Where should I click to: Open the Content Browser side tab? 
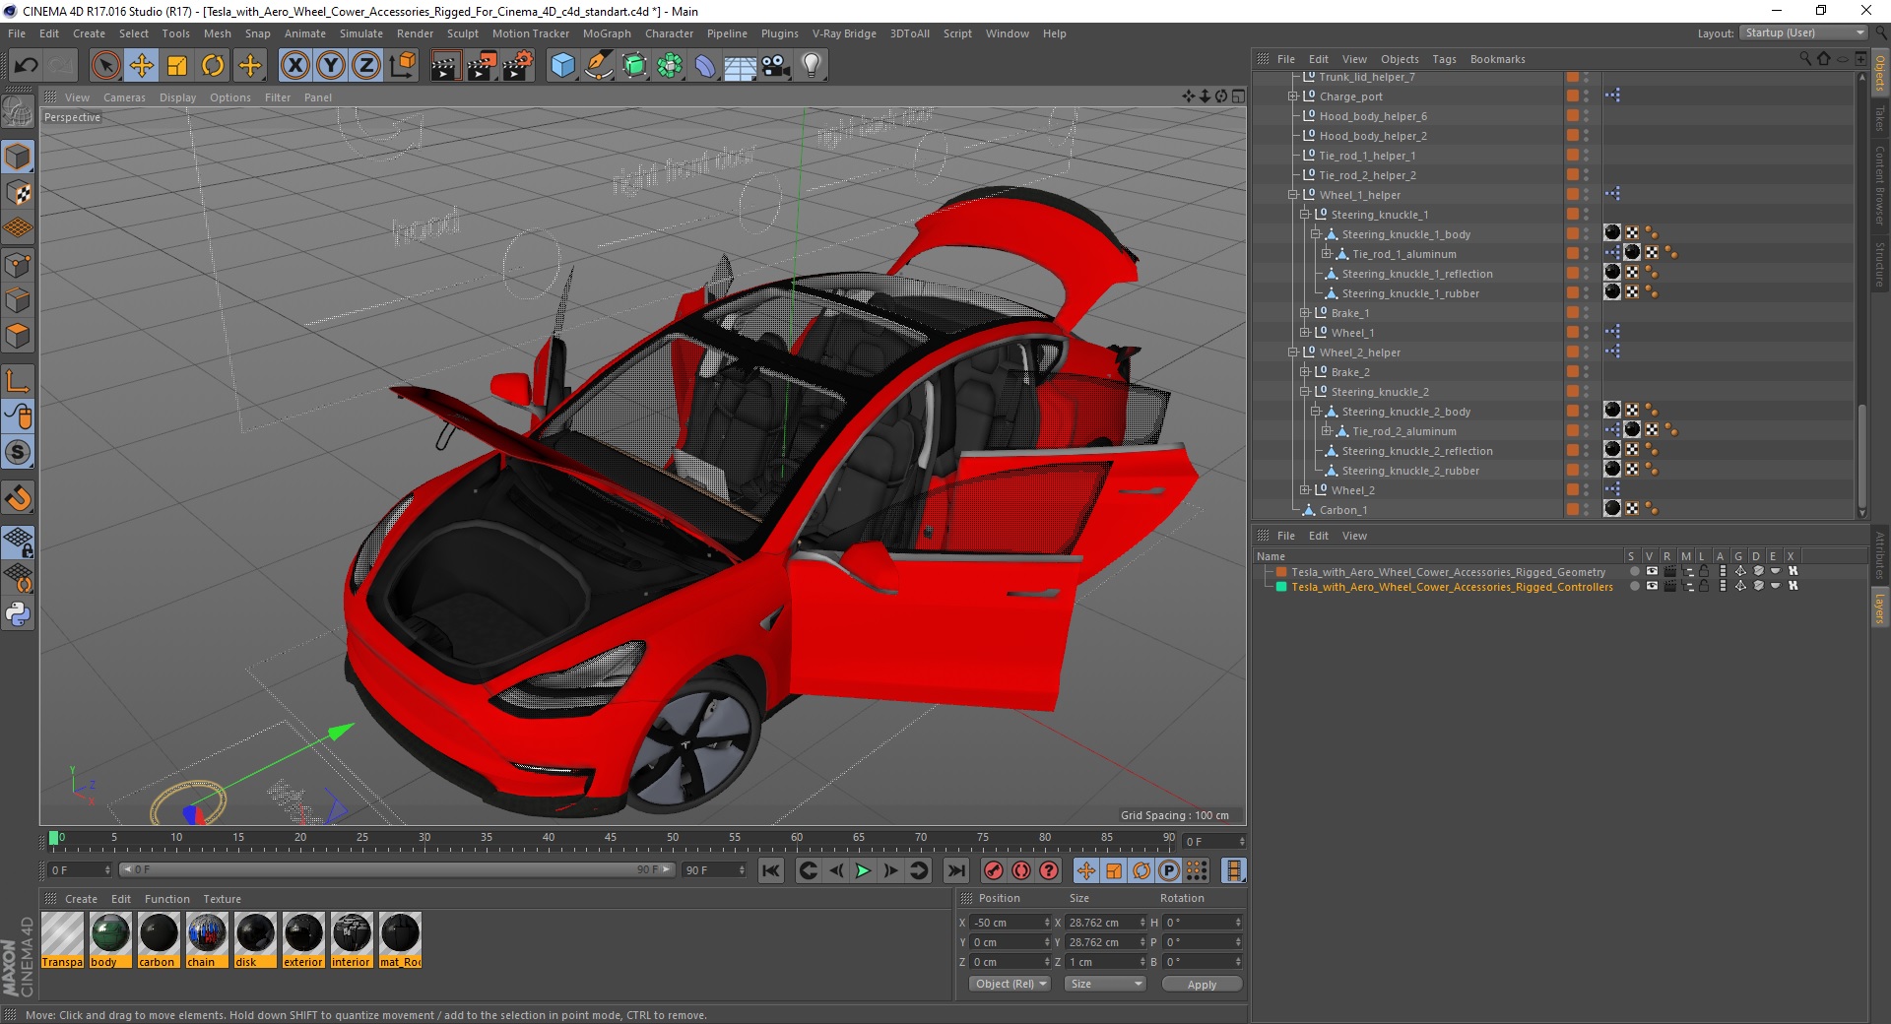coord(1879,185)
